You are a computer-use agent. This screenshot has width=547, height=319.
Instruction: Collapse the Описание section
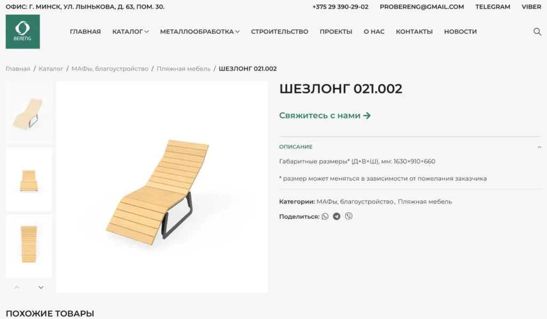click(x=539, y=147)
